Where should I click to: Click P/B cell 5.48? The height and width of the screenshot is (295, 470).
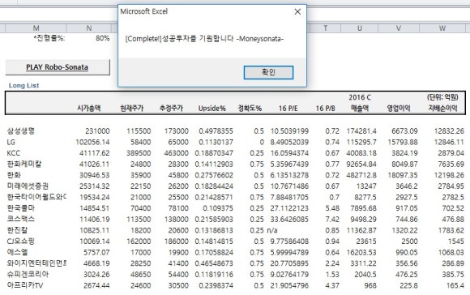[x=332, y=208]
